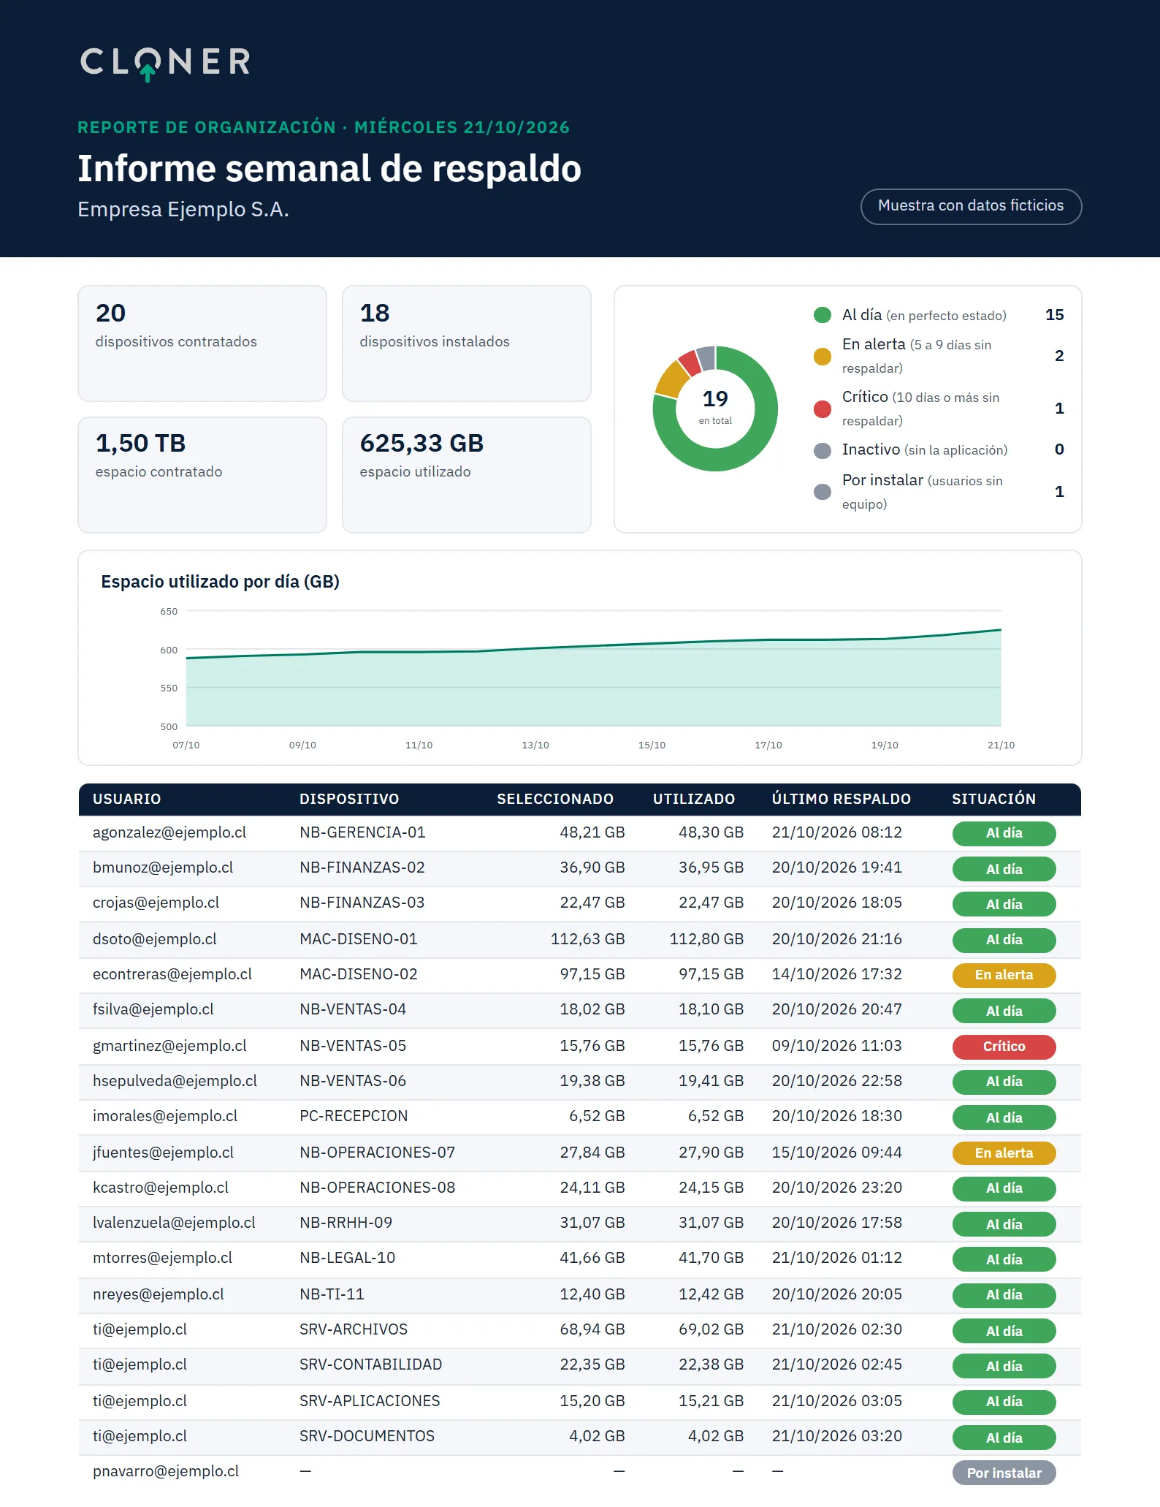Click the "Crítico" badge for NB-VENTAS-05

click(1004, 1047)
